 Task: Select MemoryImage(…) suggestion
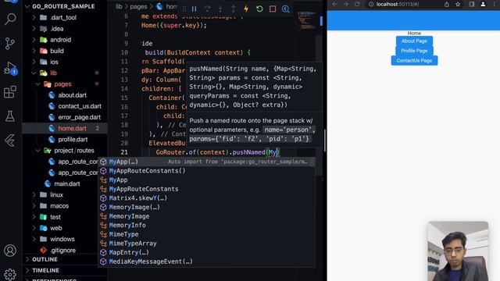click(206, 207)
